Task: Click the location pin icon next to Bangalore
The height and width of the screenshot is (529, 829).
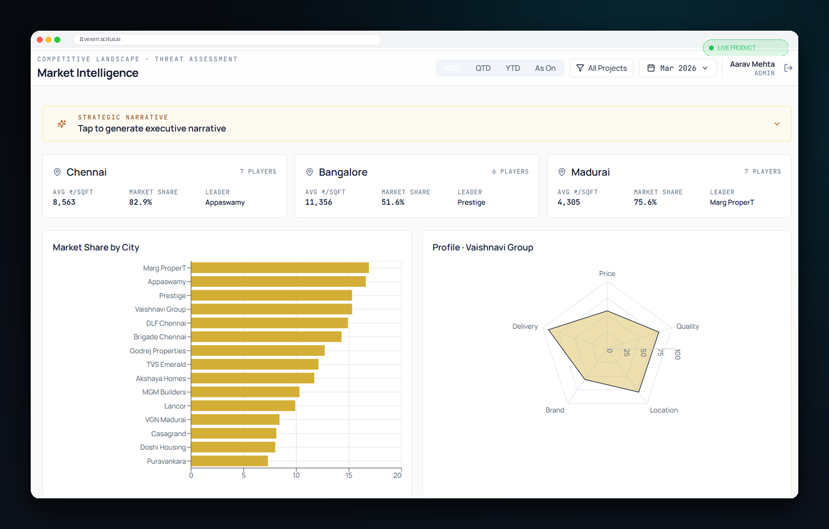Action: coord(309,172)
